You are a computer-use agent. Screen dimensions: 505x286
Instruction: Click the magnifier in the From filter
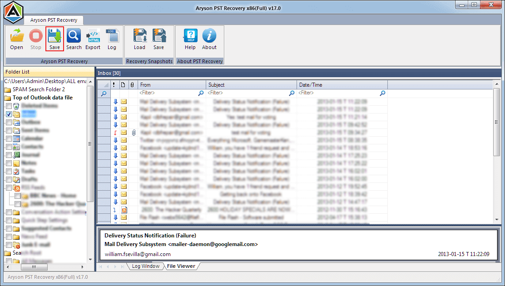point(201,93)
